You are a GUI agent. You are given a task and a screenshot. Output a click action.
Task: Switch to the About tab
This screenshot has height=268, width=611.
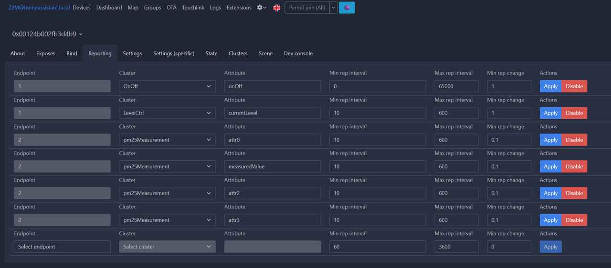tap(18, 53)
